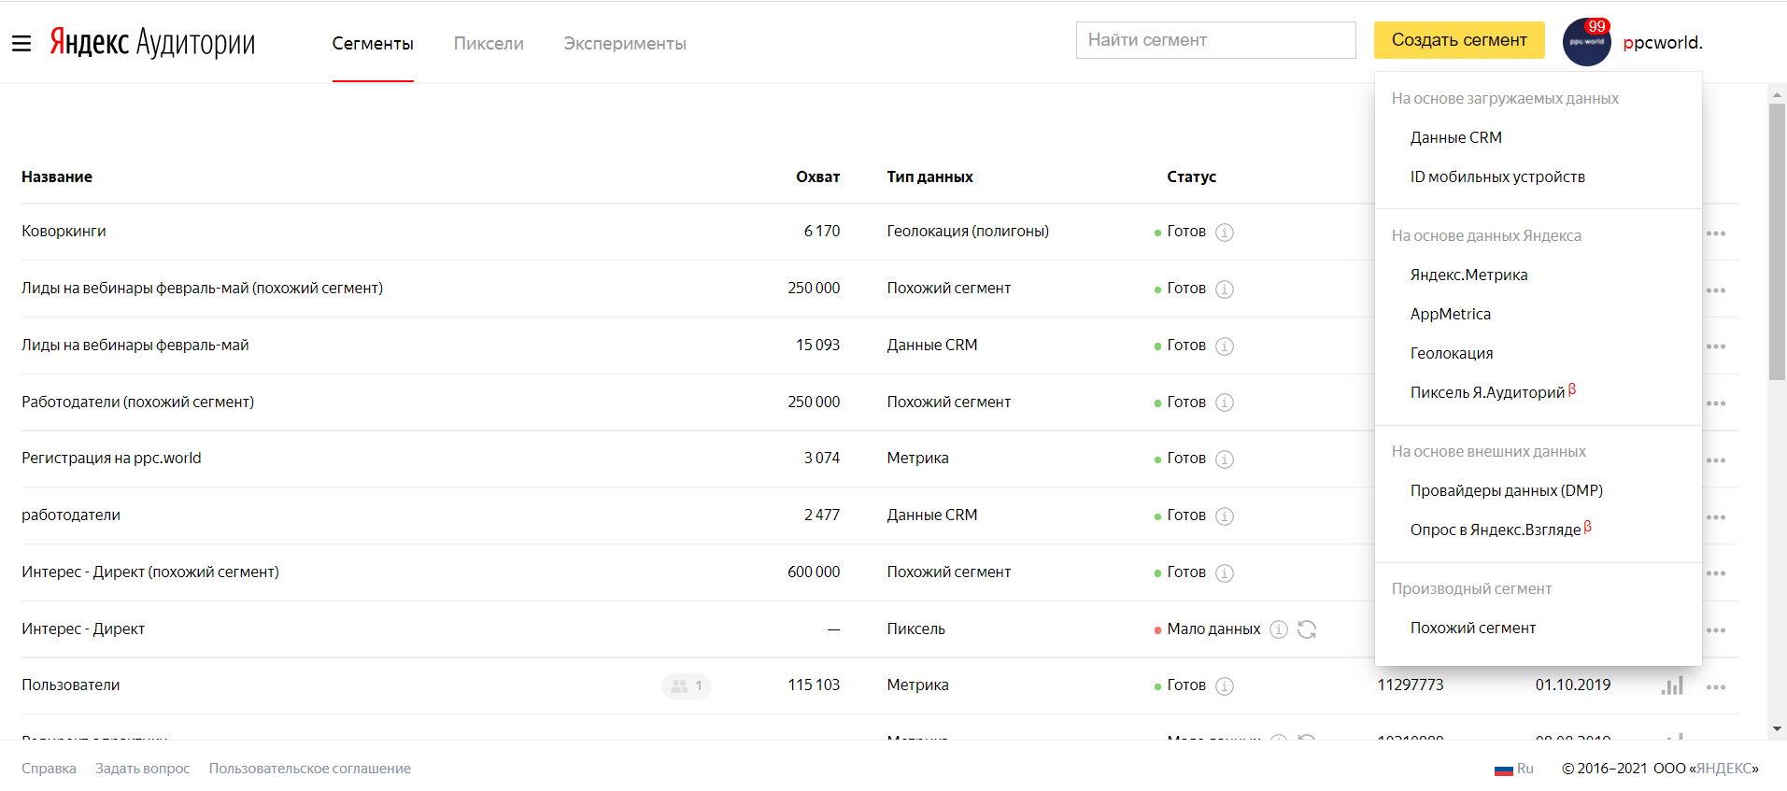
Task: Open three-dot menu for Коворкинги row
Action: click(x=1716, y=233)
